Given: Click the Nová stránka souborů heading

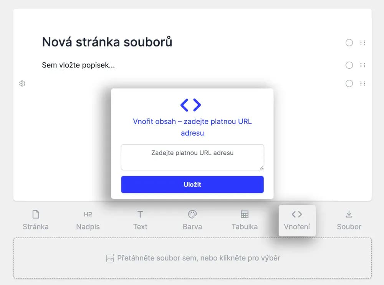Looking at the screenshot, I should [x=107, y=42].
